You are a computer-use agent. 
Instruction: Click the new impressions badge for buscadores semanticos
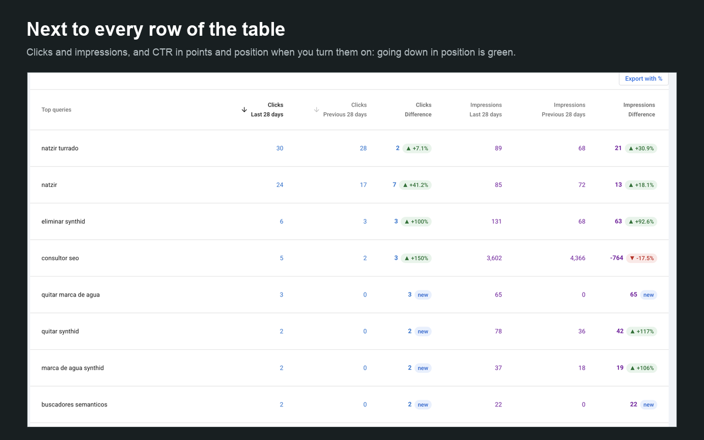click(649, 405)
